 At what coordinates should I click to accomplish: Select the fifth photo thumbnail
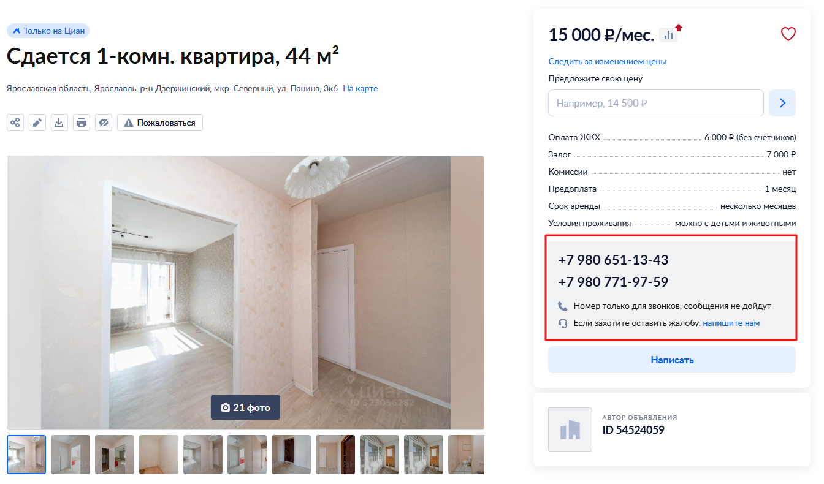click(x=203, y=455)
